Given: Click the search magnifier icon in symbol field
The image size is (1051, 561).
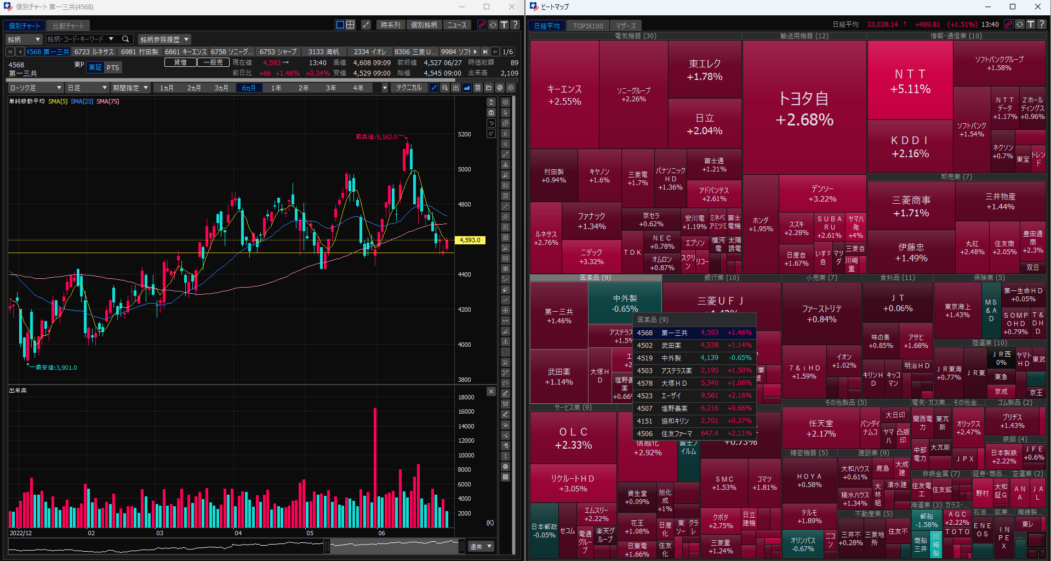Looking at the screenshot, I should (125, 39).
